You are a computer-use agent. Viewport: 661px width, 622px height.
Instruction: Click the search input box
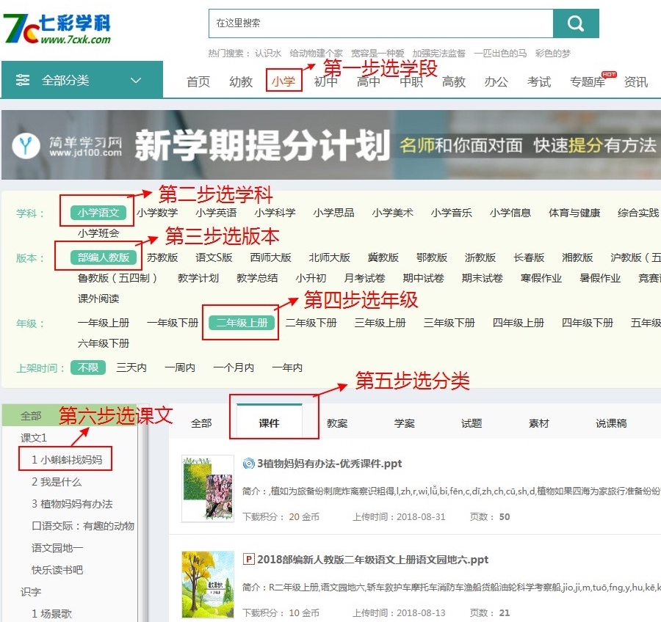pyautogui.click(x=380, y=23)
